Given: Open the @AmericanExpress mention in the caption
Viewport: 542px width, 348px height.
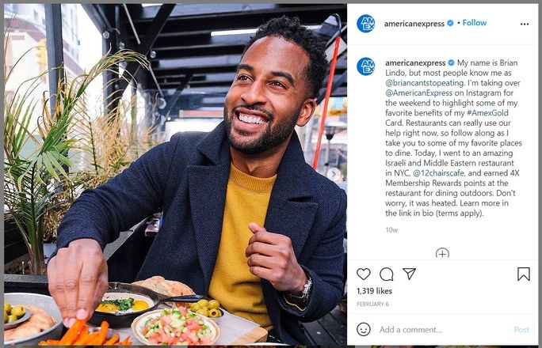Looking at the screenshot, I should click(418, 93).
